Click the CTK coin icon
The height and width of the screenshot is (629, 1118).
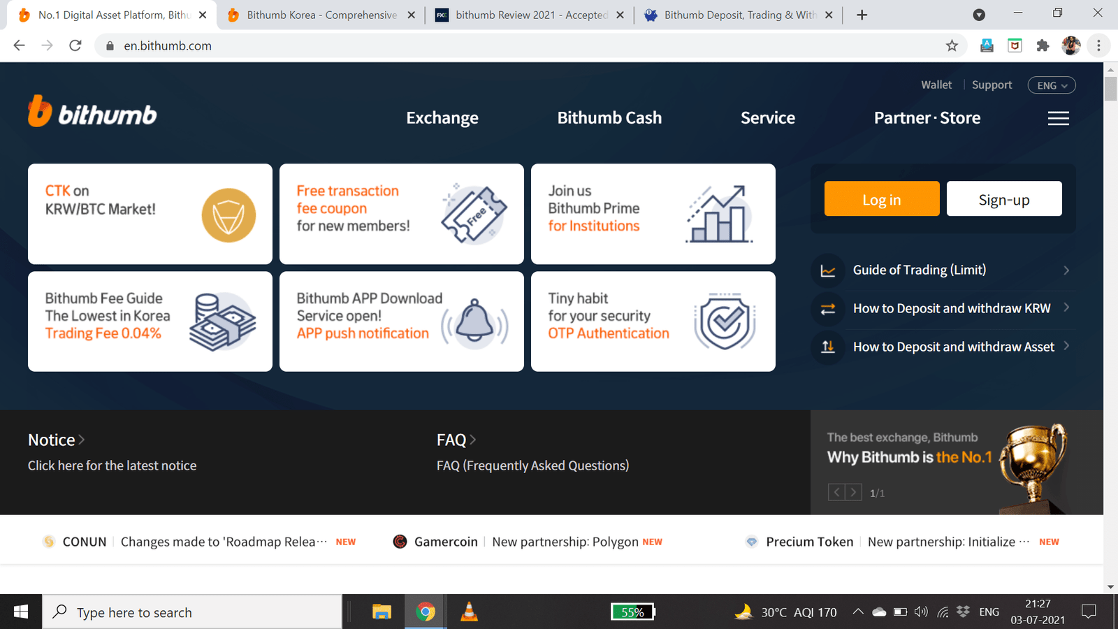228,215
